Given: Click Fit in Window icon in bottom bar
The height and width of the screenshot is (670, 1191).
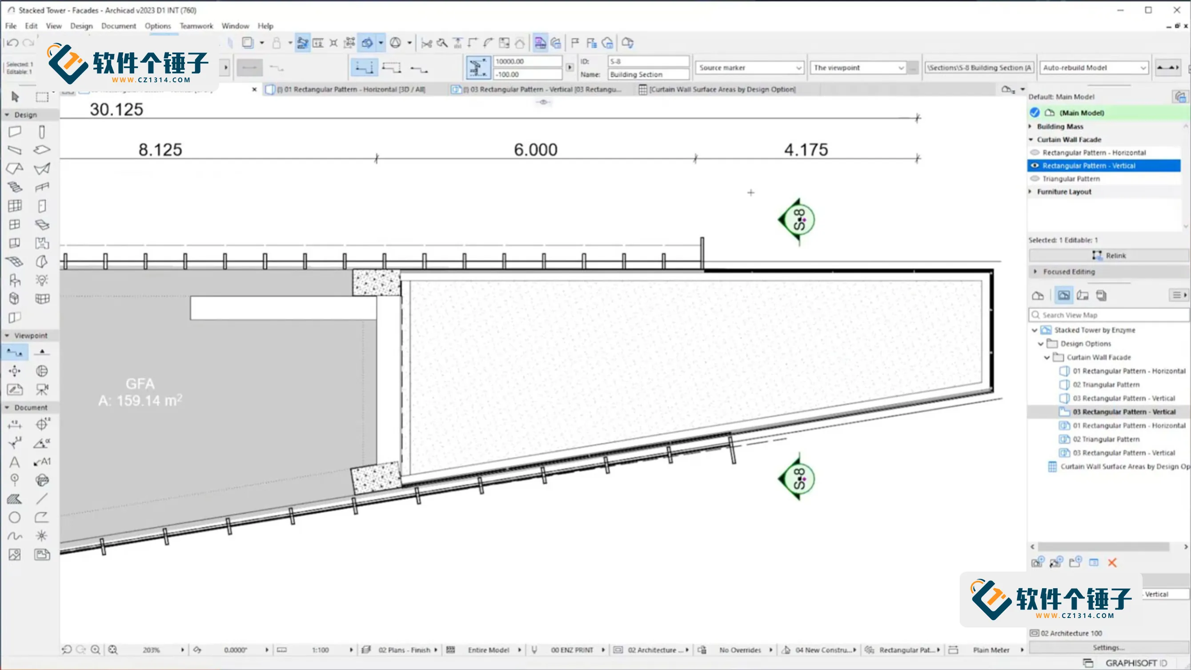Looking at the screenshot, I should [113, 650].
